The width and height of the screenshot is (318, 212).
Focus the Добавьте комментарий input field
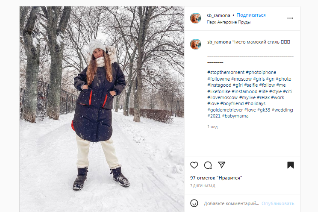click(x=231, y=203)
